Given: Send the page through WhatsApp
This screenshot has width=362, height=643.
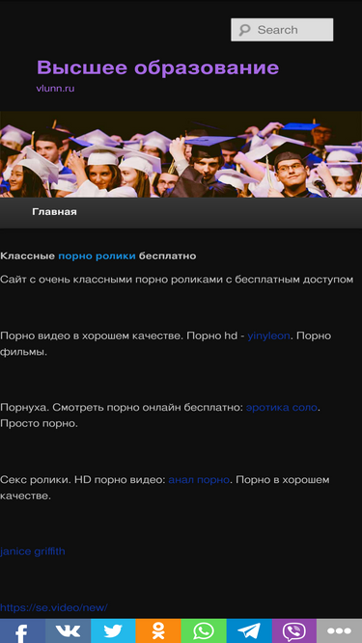Looking at the screenshot, I should 204,630.
